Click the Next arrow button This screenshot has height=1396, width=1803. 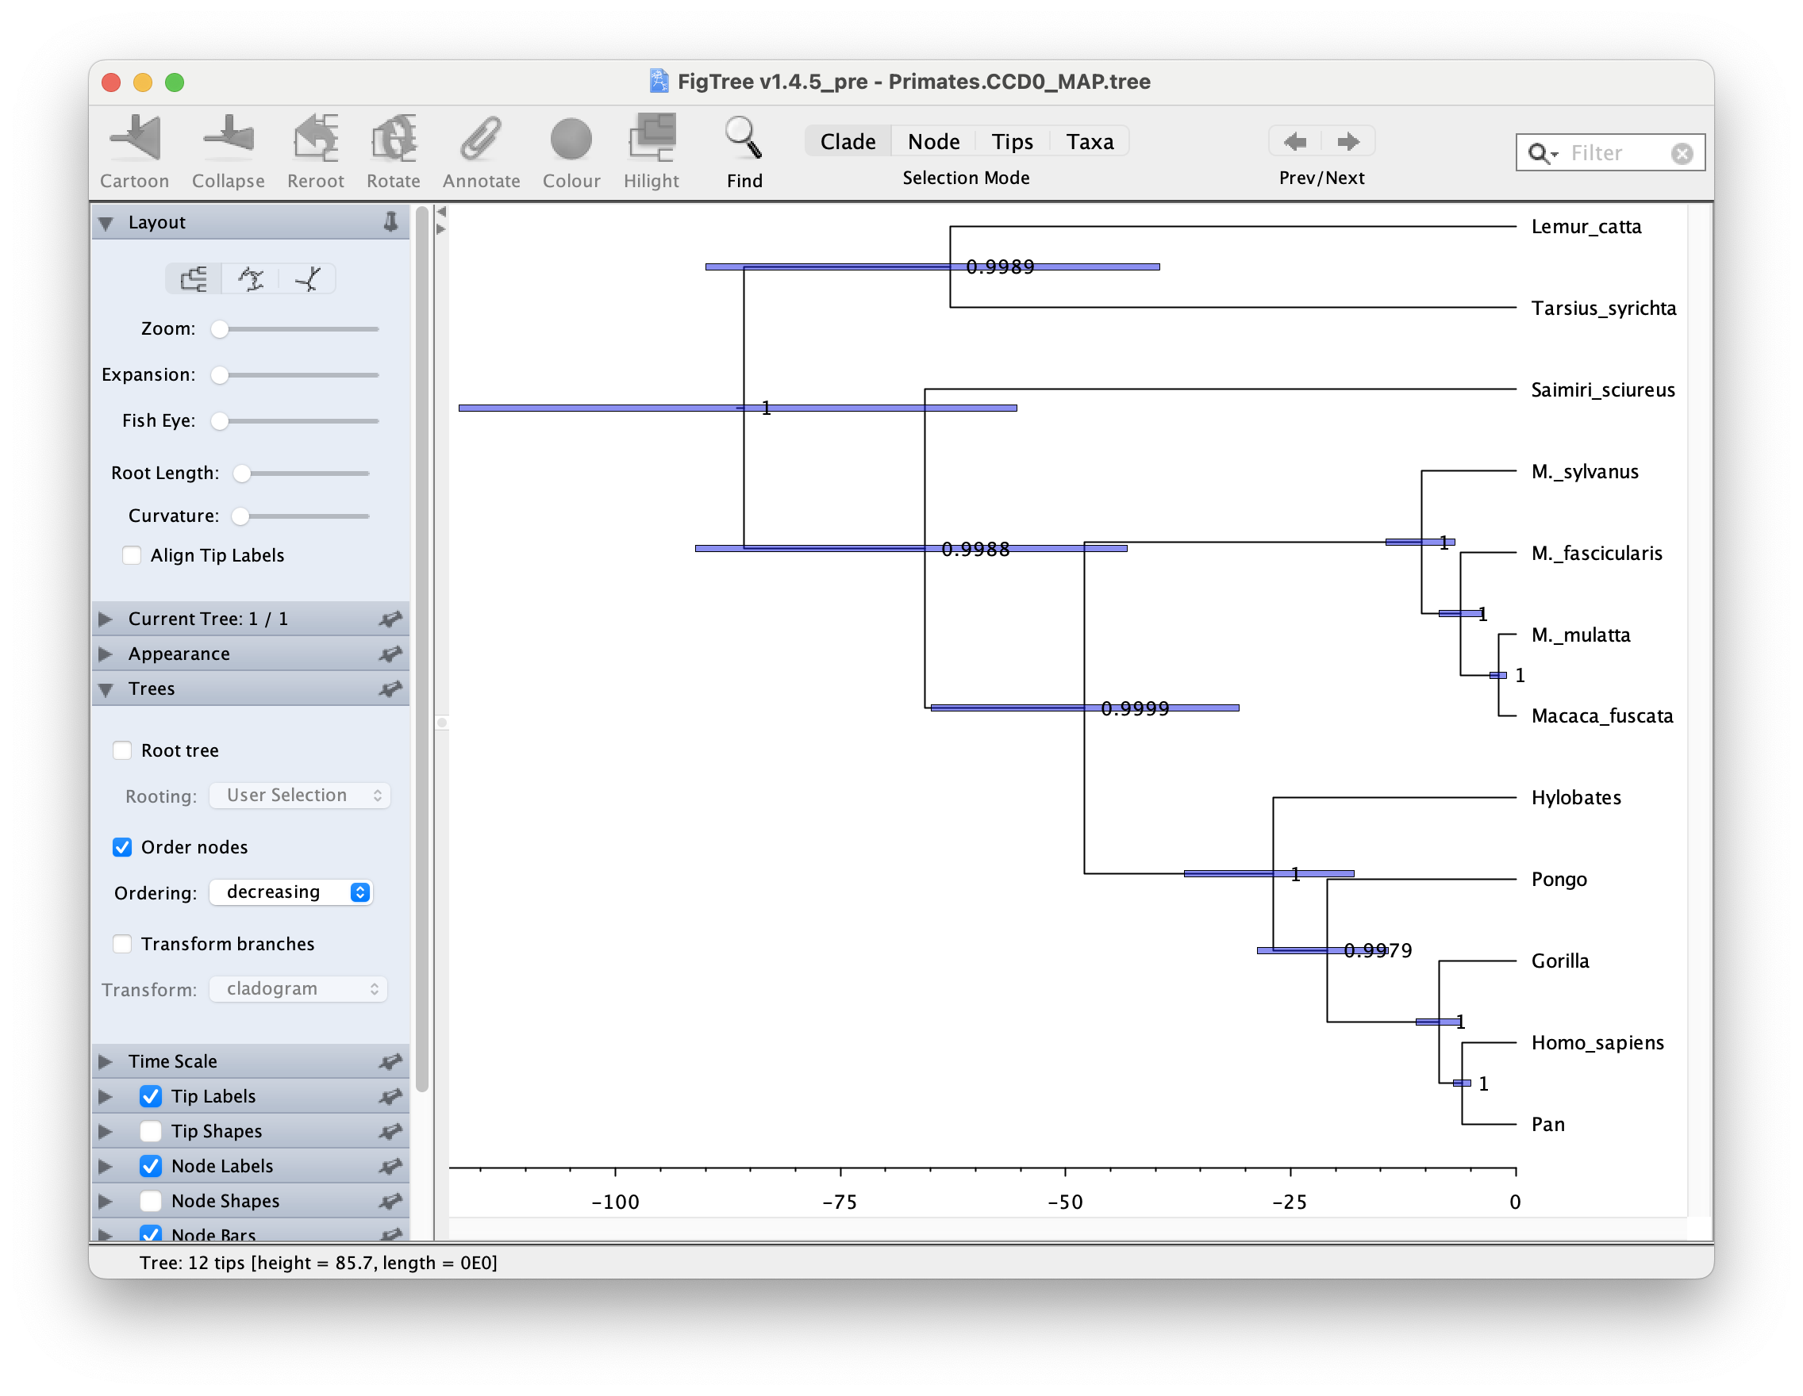(1348, 142)
